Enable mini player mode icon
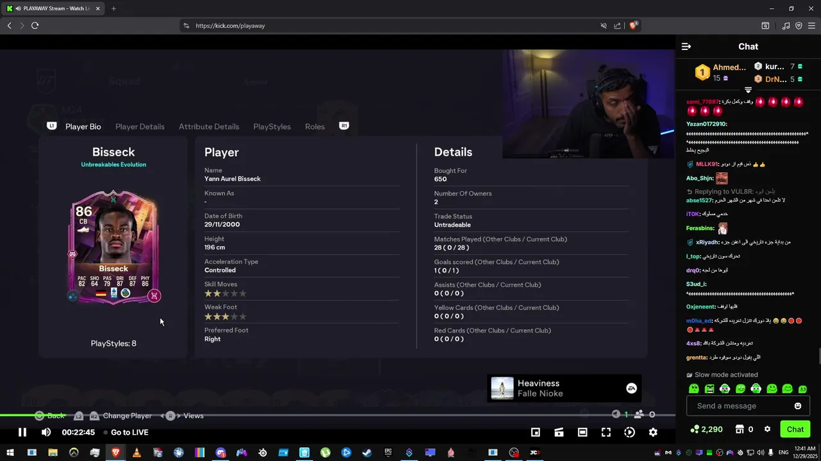The height and width of the screenshot is (461, 821). [536, 432]
